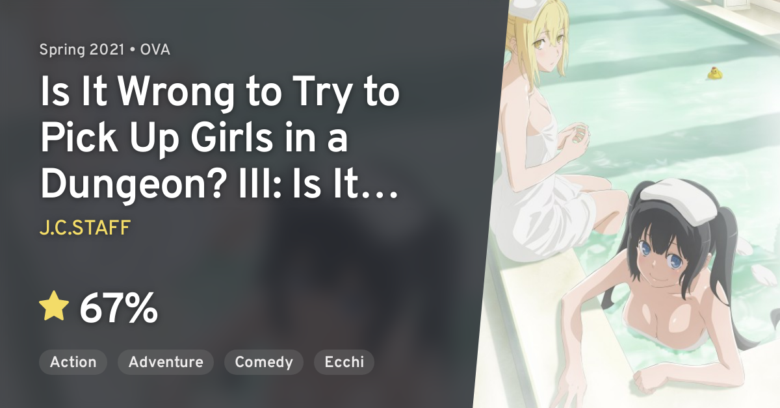Click the OVA format label
Image resolution: width=780 pixels, height=408 pixels.
click(x=155, y=49)
